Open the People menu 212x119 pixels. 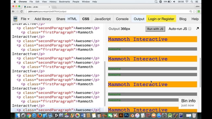(76, 2)
